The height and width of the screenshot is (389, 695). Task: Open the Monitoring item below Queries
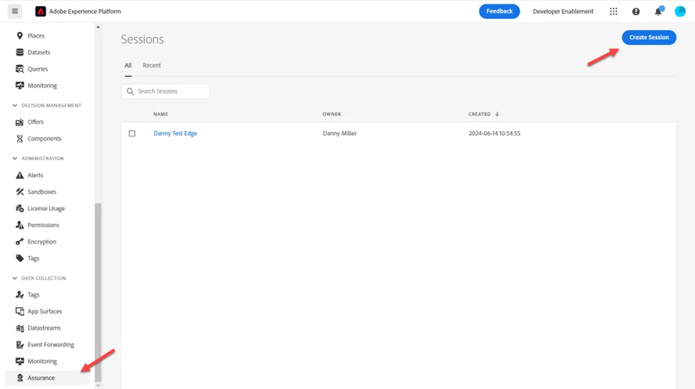click(42, 85)
